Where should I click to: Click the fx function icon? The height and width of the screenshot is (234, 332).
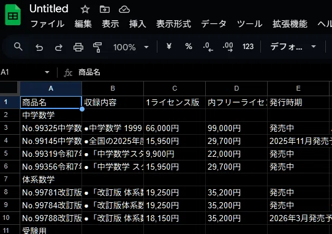point(68,73)
